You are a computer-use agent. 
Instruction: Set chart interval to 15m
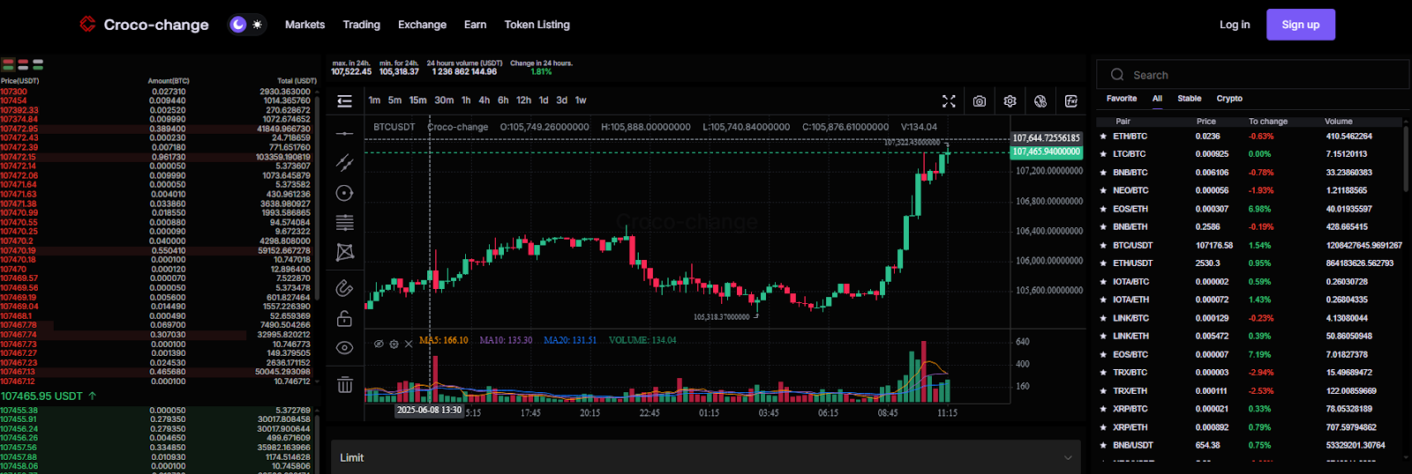[417, 100]
